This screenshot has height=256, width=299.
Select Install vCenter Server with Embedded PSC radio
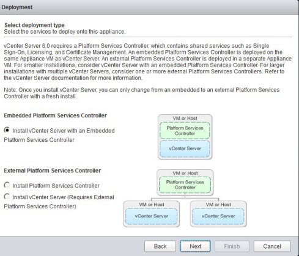click(x=7, y=130)
